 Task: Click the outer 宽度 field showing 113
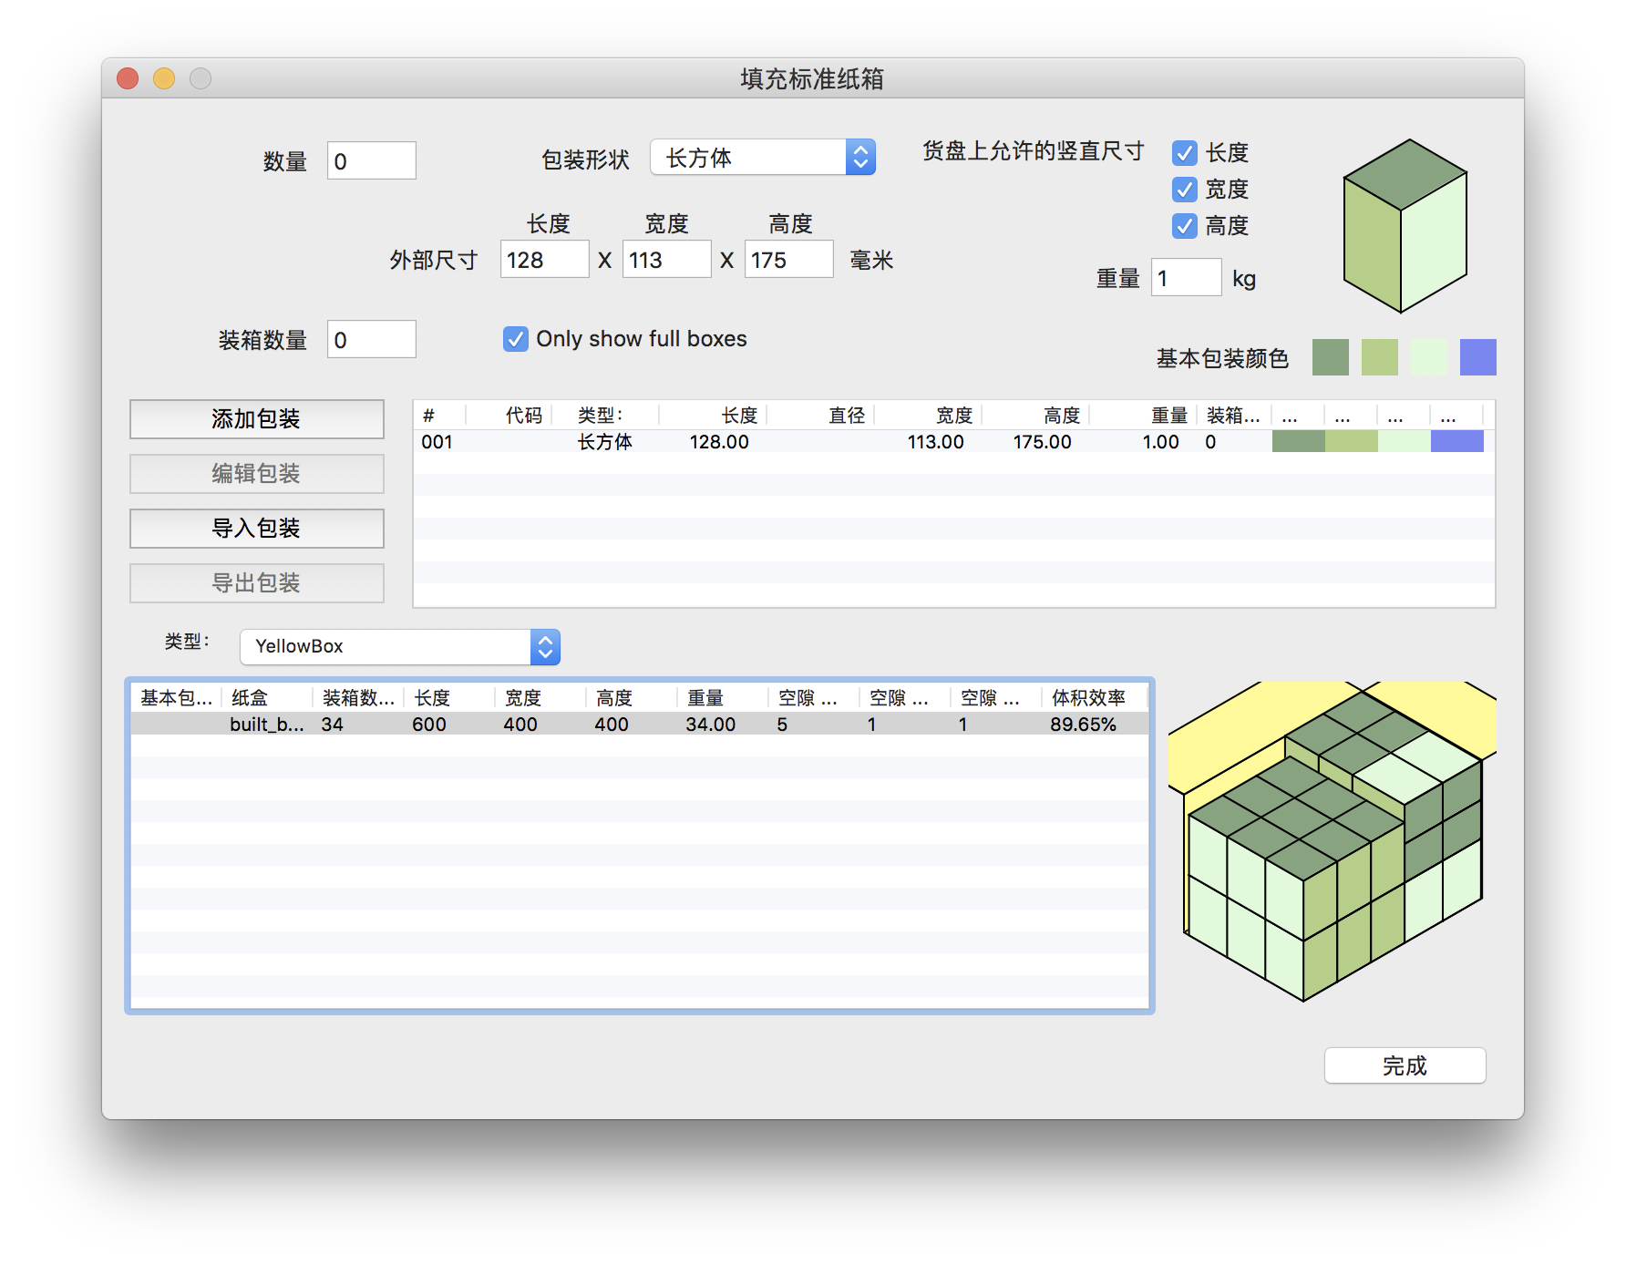666,259
